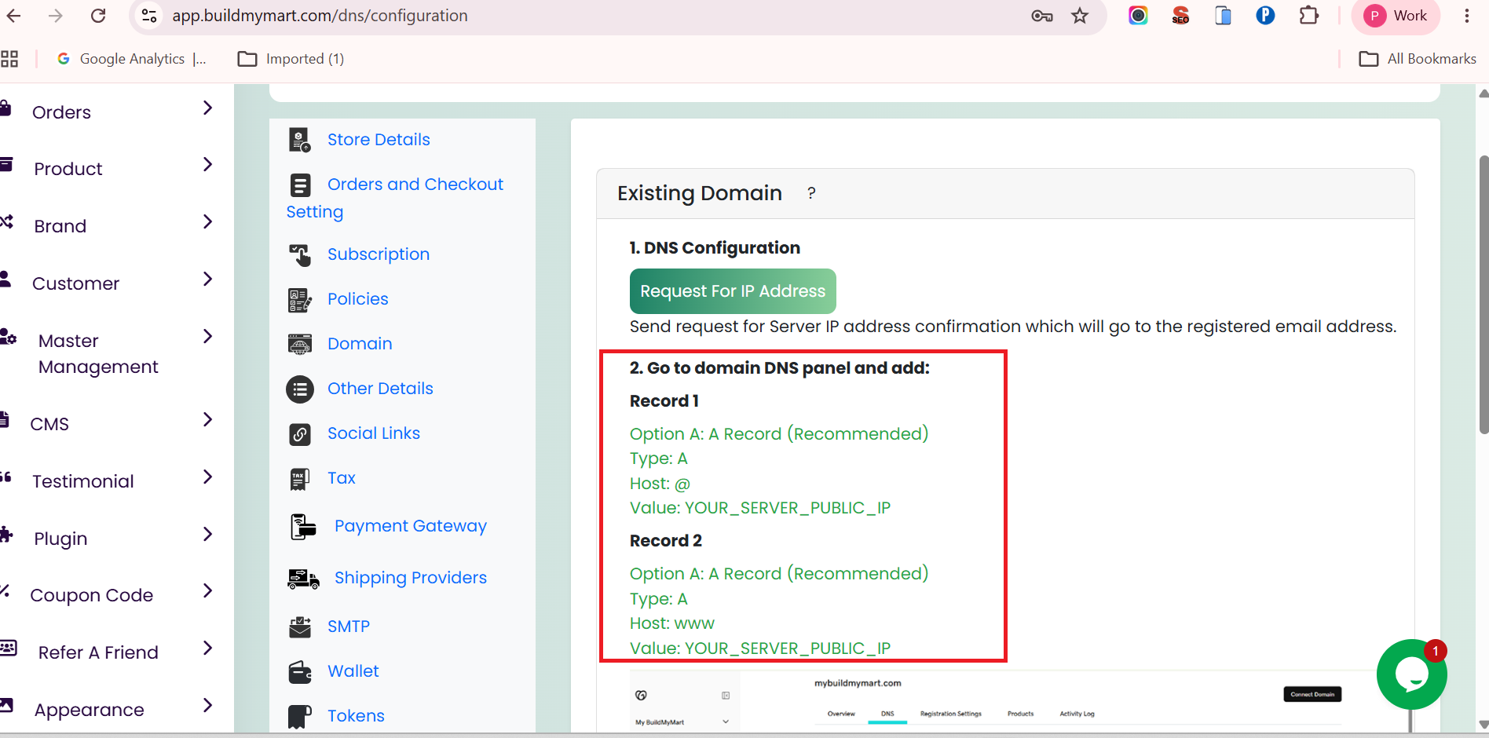Open the Domain settings link
This screenshot has height=738, width=1489.
click(x=360, y=344)
